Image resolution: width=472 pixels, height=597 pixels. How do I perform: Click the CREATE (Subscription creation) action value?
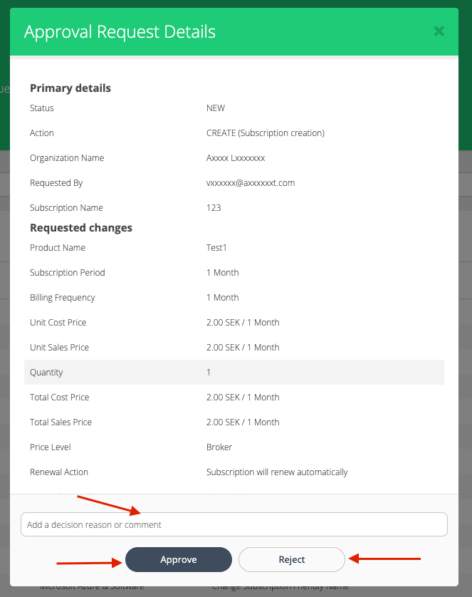[265, 133]
